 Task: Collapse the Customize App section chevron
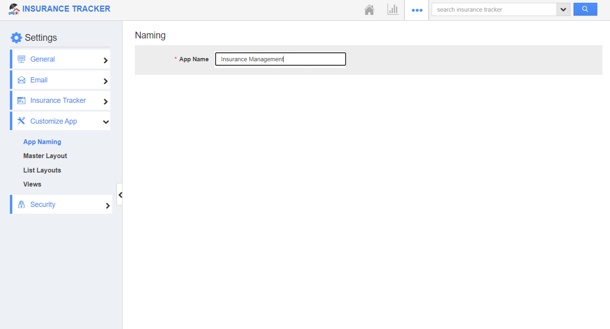click(106, 122)
